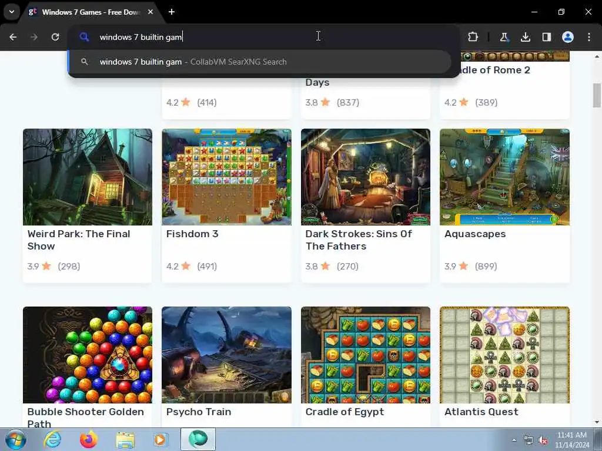Open the tab search dropdown arrow
The image size is (602, 451).
12,12
